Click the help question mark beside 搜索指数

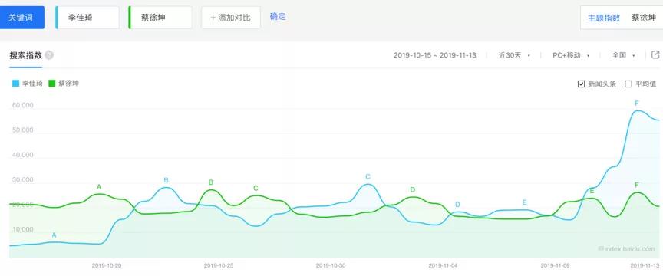[49, 55]
